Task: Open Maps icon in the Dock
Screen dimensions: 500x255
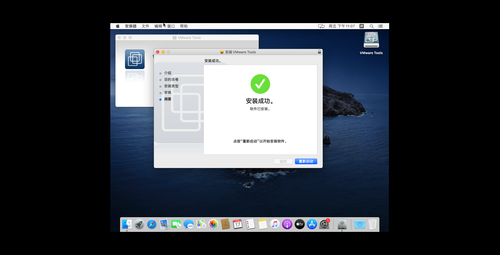Action: tap(201, 224)
